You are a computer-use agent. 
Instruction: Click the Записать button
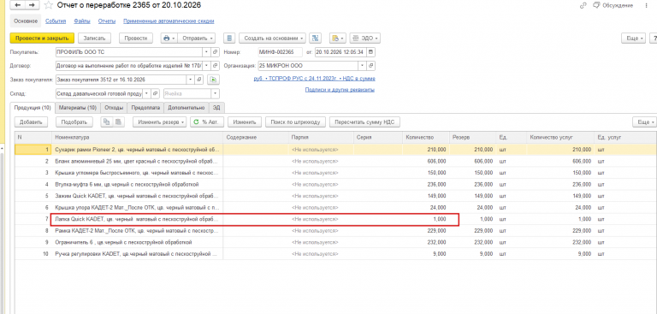[x=95, y=39]
